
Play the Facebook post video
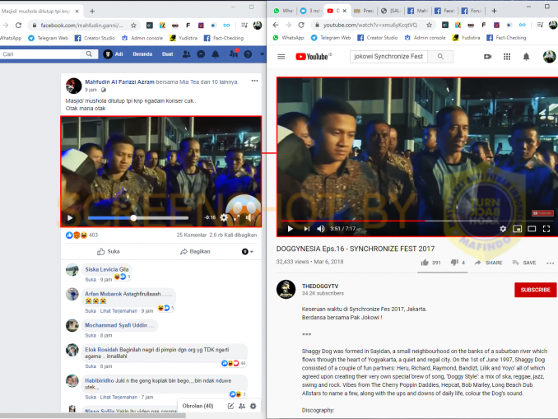(x=70, y=218)
